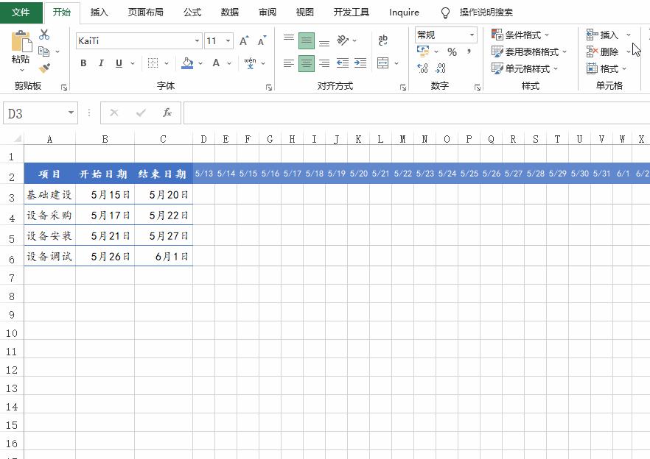Apply Comma Style number formatting
The height and width of the screenshot is (459, 650).
click(x=469, y=51)
